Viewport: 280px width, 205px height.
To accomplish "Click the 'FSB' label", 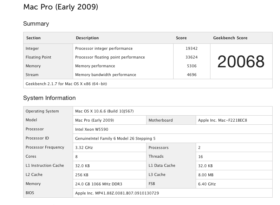I will [152, 184].
